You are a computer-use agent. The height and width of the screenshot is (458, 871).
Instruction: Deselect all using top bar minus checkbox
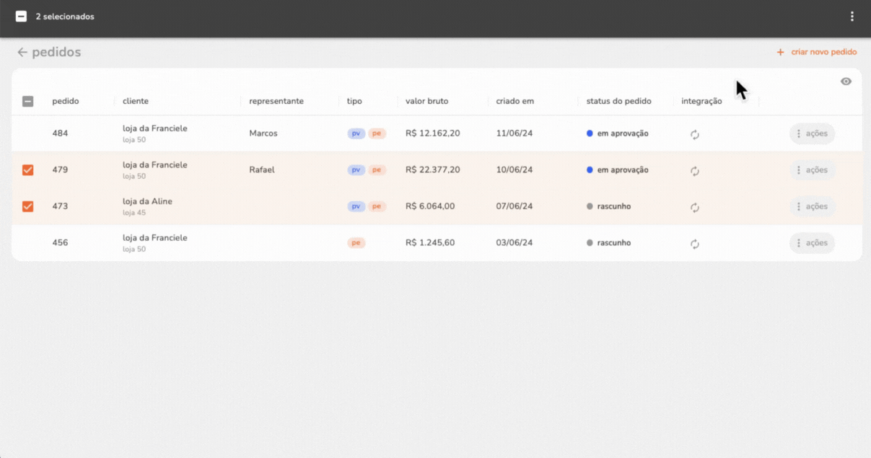[x=21, y=17]
